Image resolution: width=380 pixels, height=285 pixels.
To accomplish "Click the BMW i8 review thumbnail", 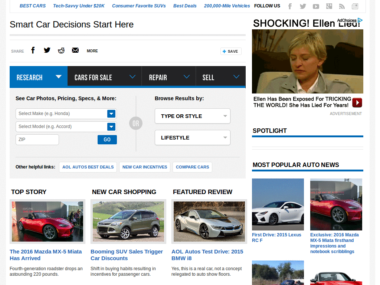I will [209, 222].
